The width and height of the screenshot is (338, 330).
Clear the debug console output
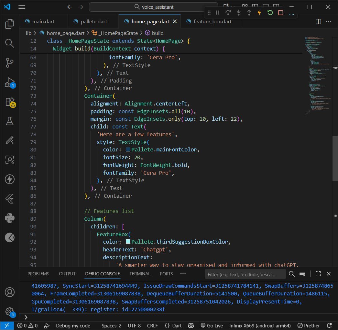point(302,274)
